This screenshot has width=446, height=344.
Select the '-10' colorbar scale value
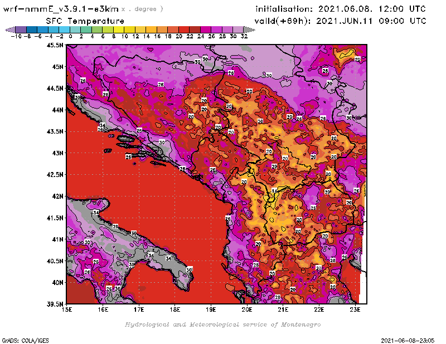16,36
